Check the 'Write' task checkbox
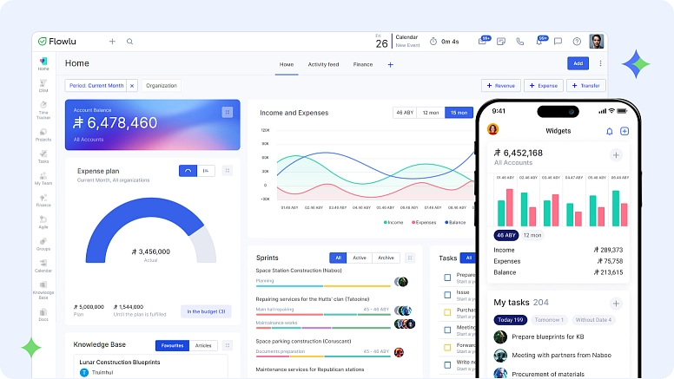This screenshot has height=379, width=674. [x=447, y=365]
